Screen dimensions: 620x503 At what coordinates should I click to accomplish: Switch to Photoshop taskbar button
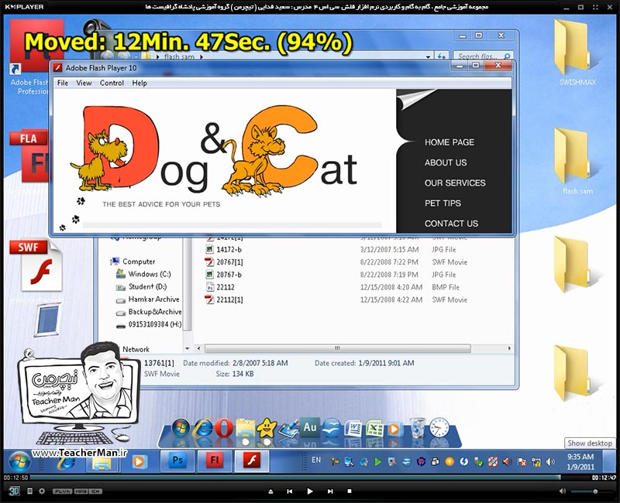click(177, 460)
